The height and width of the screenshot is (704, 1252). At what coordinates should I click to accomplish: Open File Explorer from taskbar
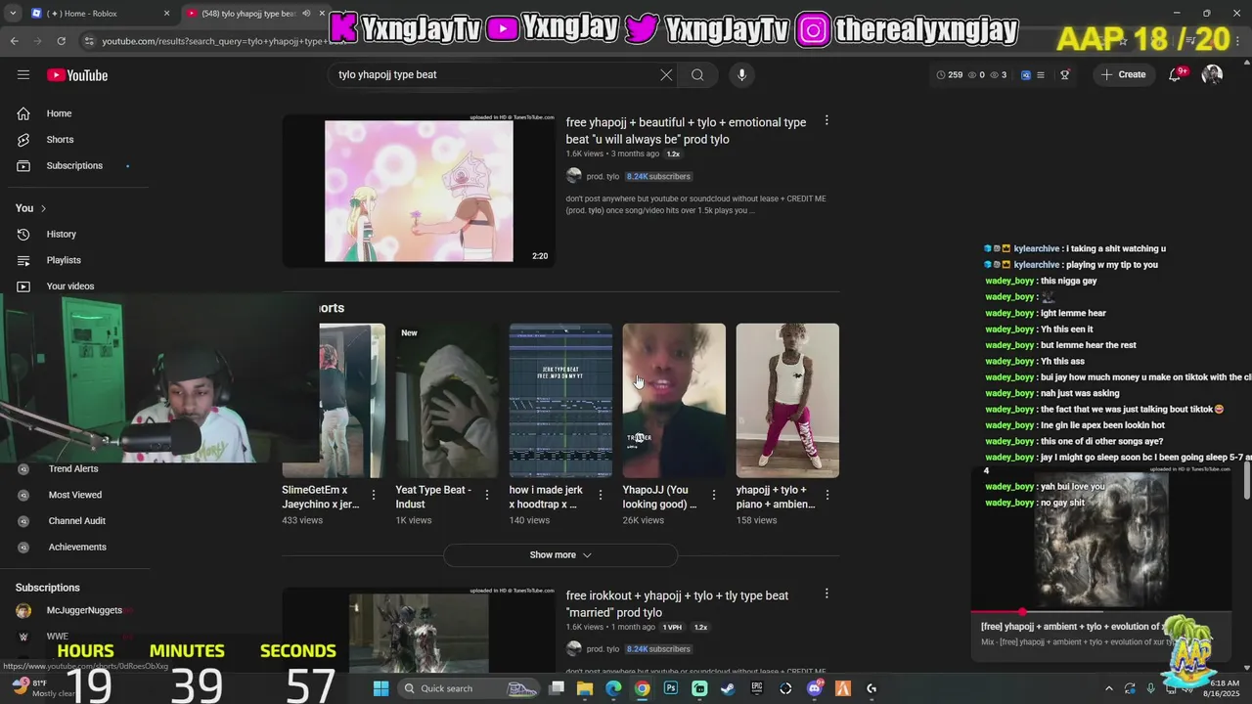[585, 688]
